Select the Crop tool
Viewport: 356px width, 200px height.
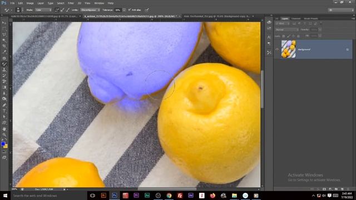4,46
